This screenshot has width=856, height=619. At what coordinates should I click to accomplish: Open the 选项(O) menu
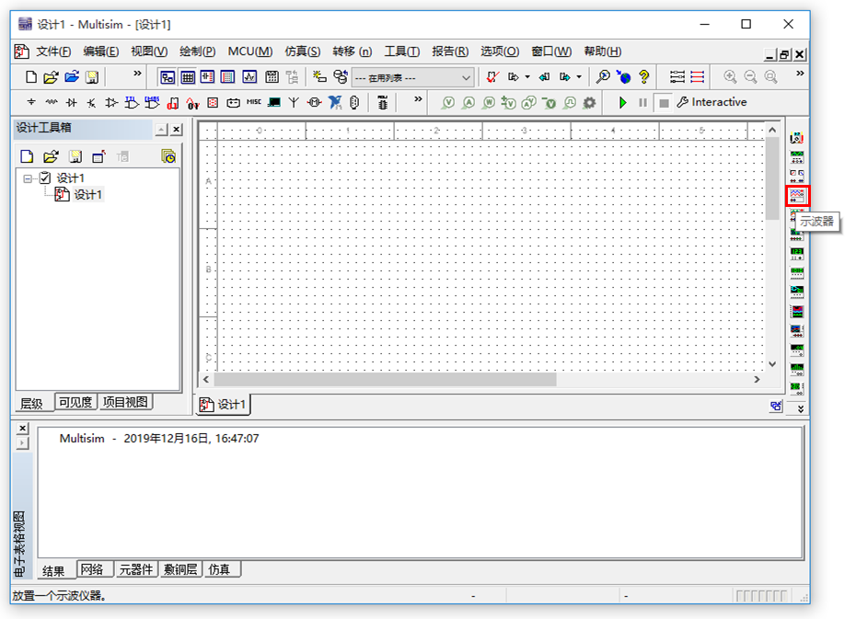pos(500,52)
